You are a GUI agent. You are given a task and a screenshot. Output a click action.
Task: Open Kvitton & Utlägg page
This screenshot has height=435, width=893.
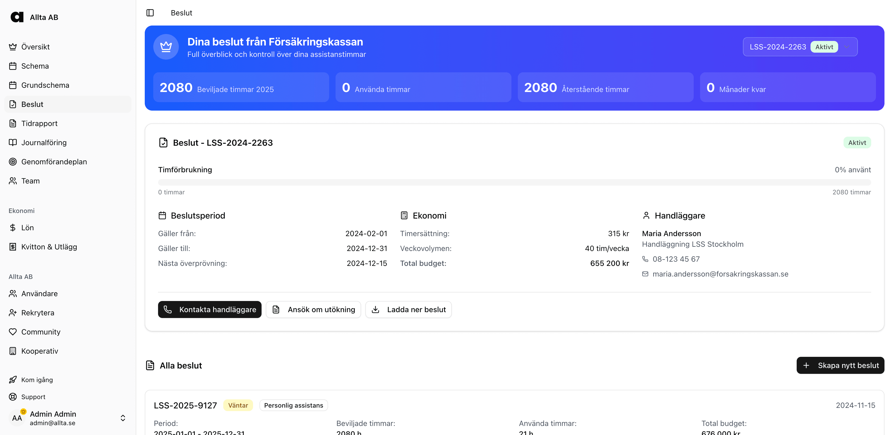click(49, 246)
